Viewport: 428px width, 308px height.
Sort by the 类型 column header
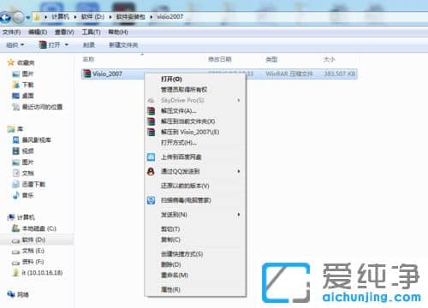tap(271, 59)
